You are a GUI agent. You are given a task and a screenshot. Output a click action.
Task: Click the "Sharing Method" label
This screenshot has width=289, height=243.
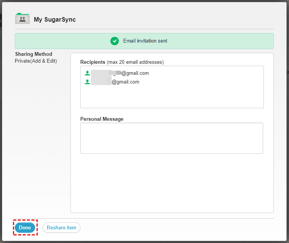pos(34,54)
